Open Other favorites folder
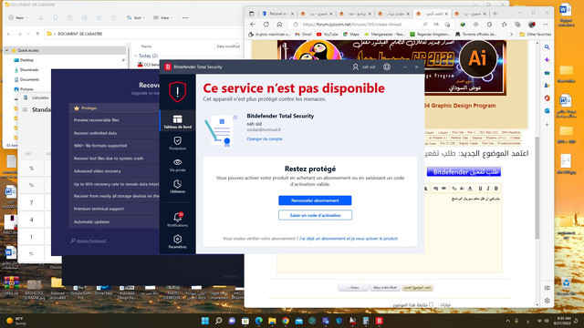Viewport: 584px width, 328px height. [x=536, y=35]
